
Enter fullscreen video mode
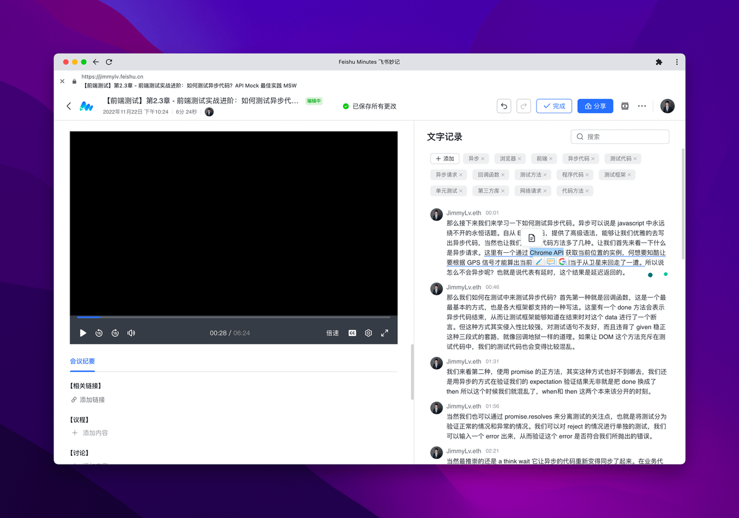tap(385, 333)
